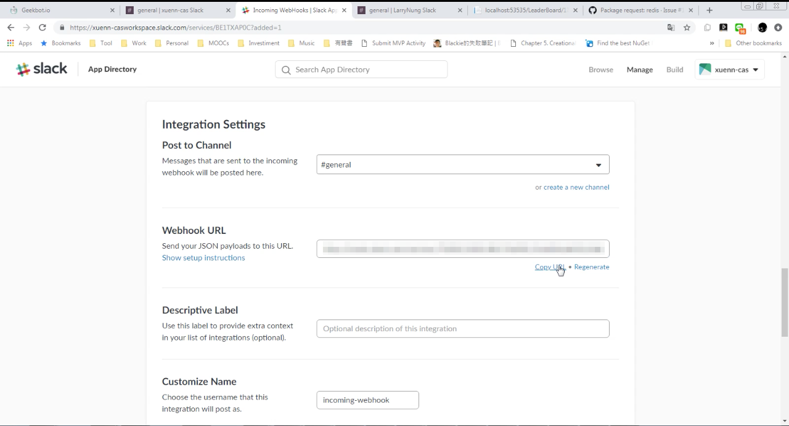
Task: Open the Other bookmarks folder
Action: coord(753,43)
